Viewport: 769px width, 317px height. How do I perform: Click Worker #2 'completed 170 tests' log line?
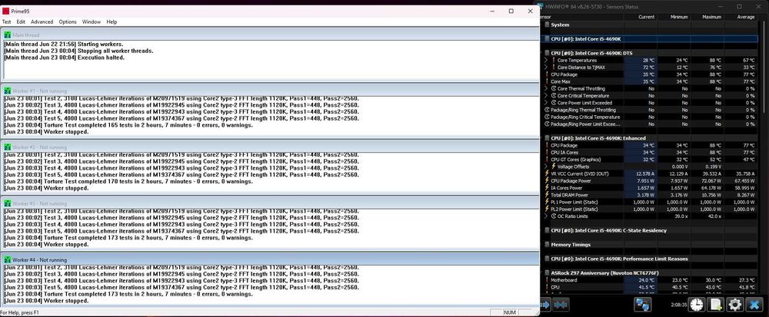[x=128, y=181]
